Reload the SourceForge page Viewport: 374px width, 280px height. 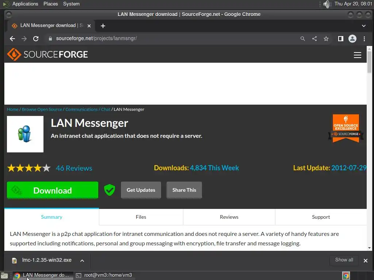tap(36, 39)
